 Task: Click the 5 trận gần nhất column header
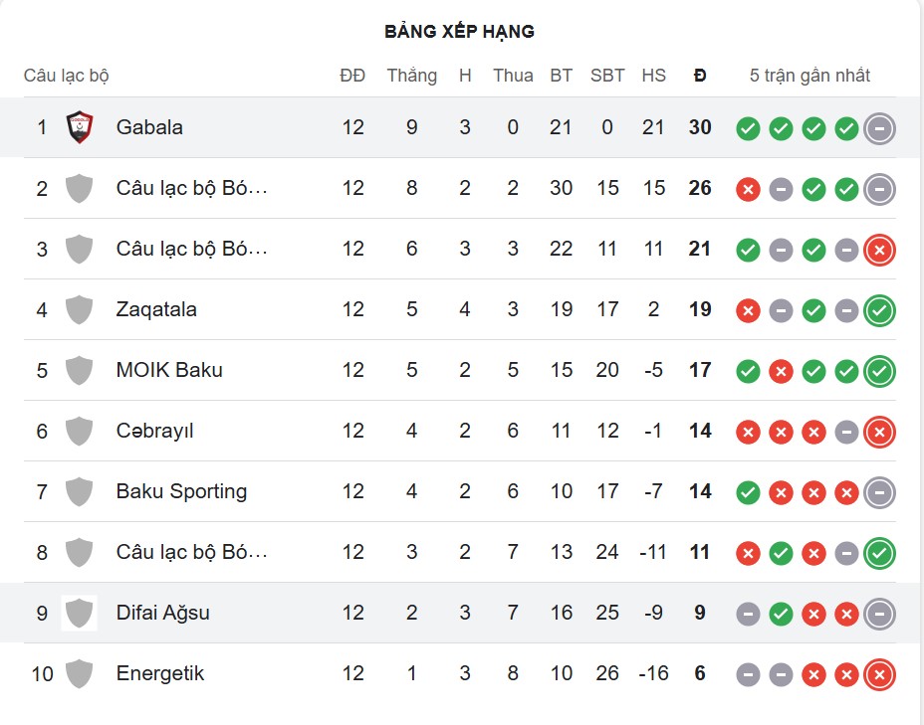click(x=810, y=75)
